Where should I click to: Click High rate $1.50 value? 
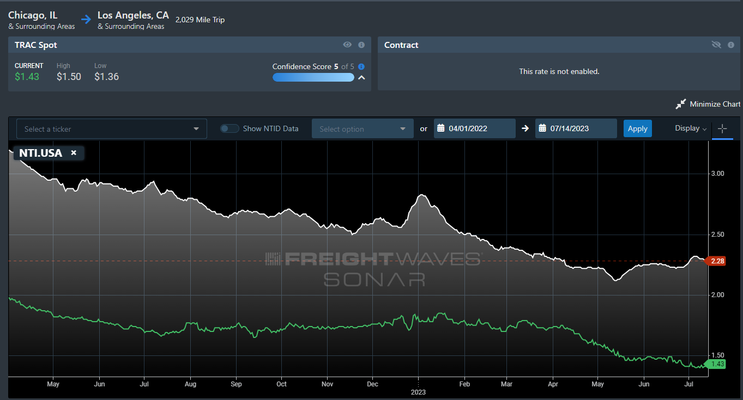(69, 77)
